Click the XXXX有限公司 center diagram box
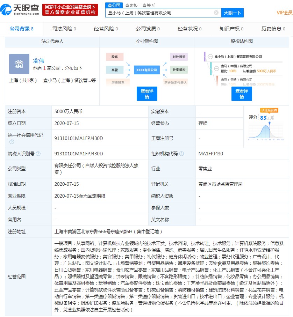Viewport: 293px width, 317px height. pyautogui.click(x=146, y=70)
